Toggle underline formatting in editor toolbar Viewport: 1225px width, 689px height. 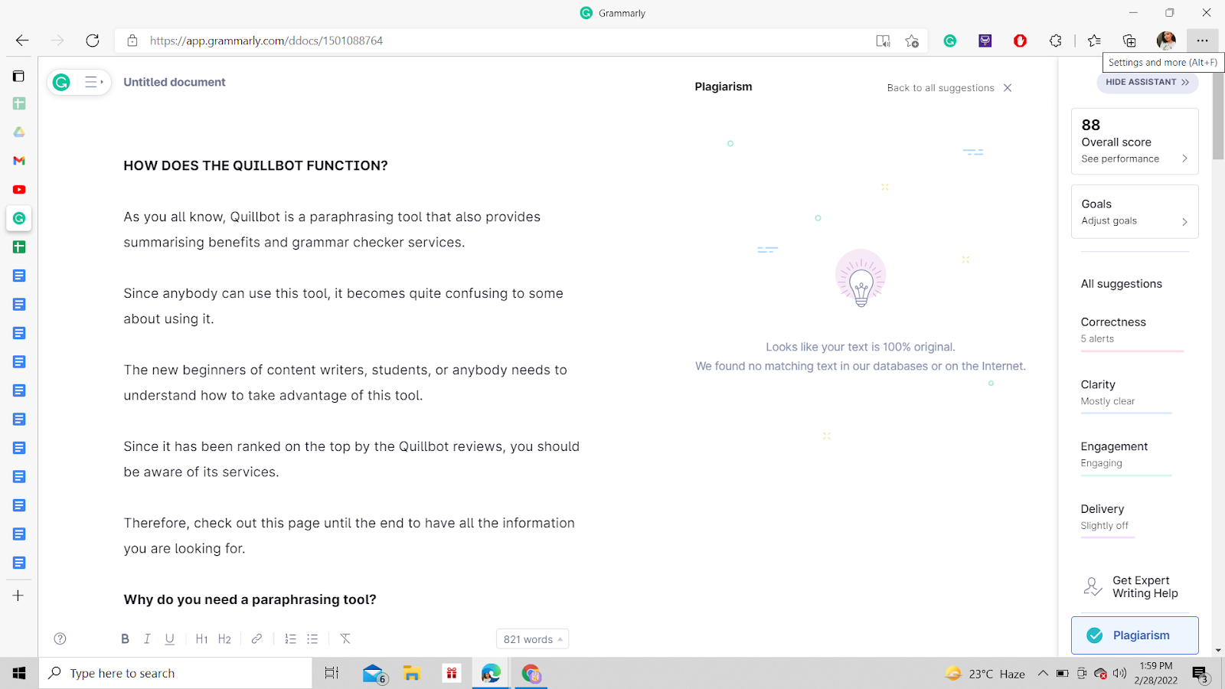coord(170,639)
